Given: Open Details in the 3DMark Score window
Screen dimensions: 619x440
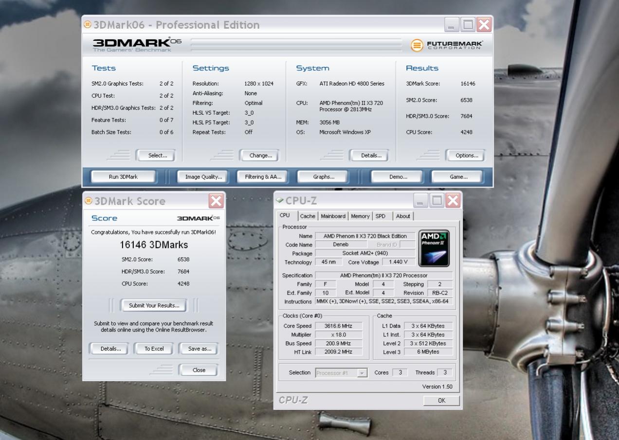Looking at the screenshot, I should point(109,349).
